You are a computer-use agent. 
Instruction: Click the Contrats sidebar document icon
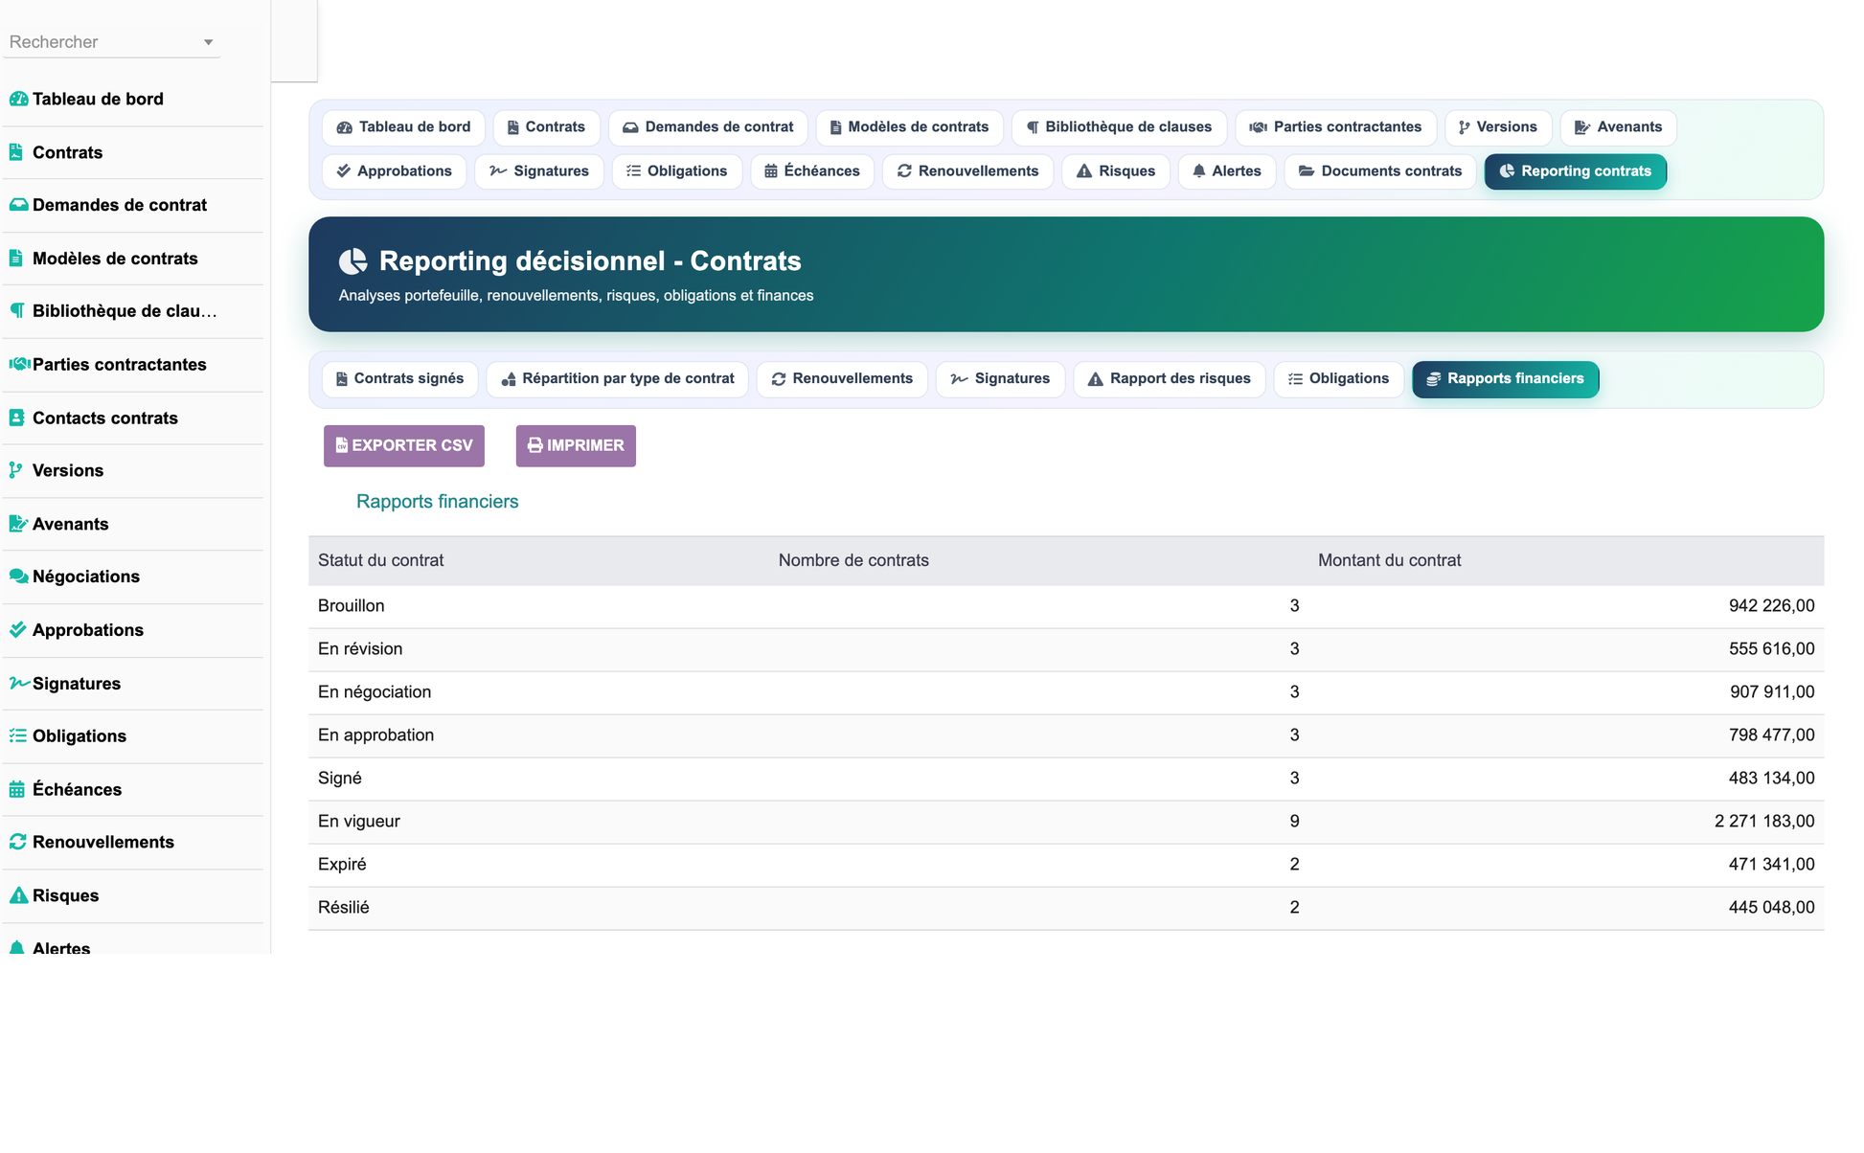pyautogui.click(x=16, y=151)
